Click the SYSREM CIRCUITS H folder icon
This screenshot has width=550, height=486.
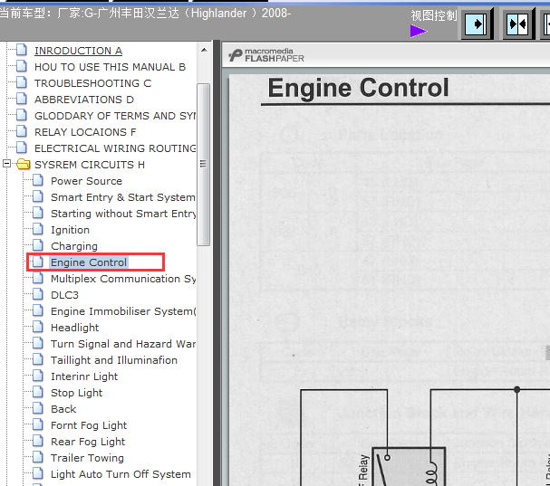pyautogui.click(x=24, y=164)
